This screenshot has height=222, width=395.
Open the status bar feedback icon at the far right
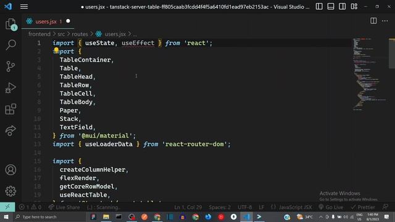pos(385,207)
